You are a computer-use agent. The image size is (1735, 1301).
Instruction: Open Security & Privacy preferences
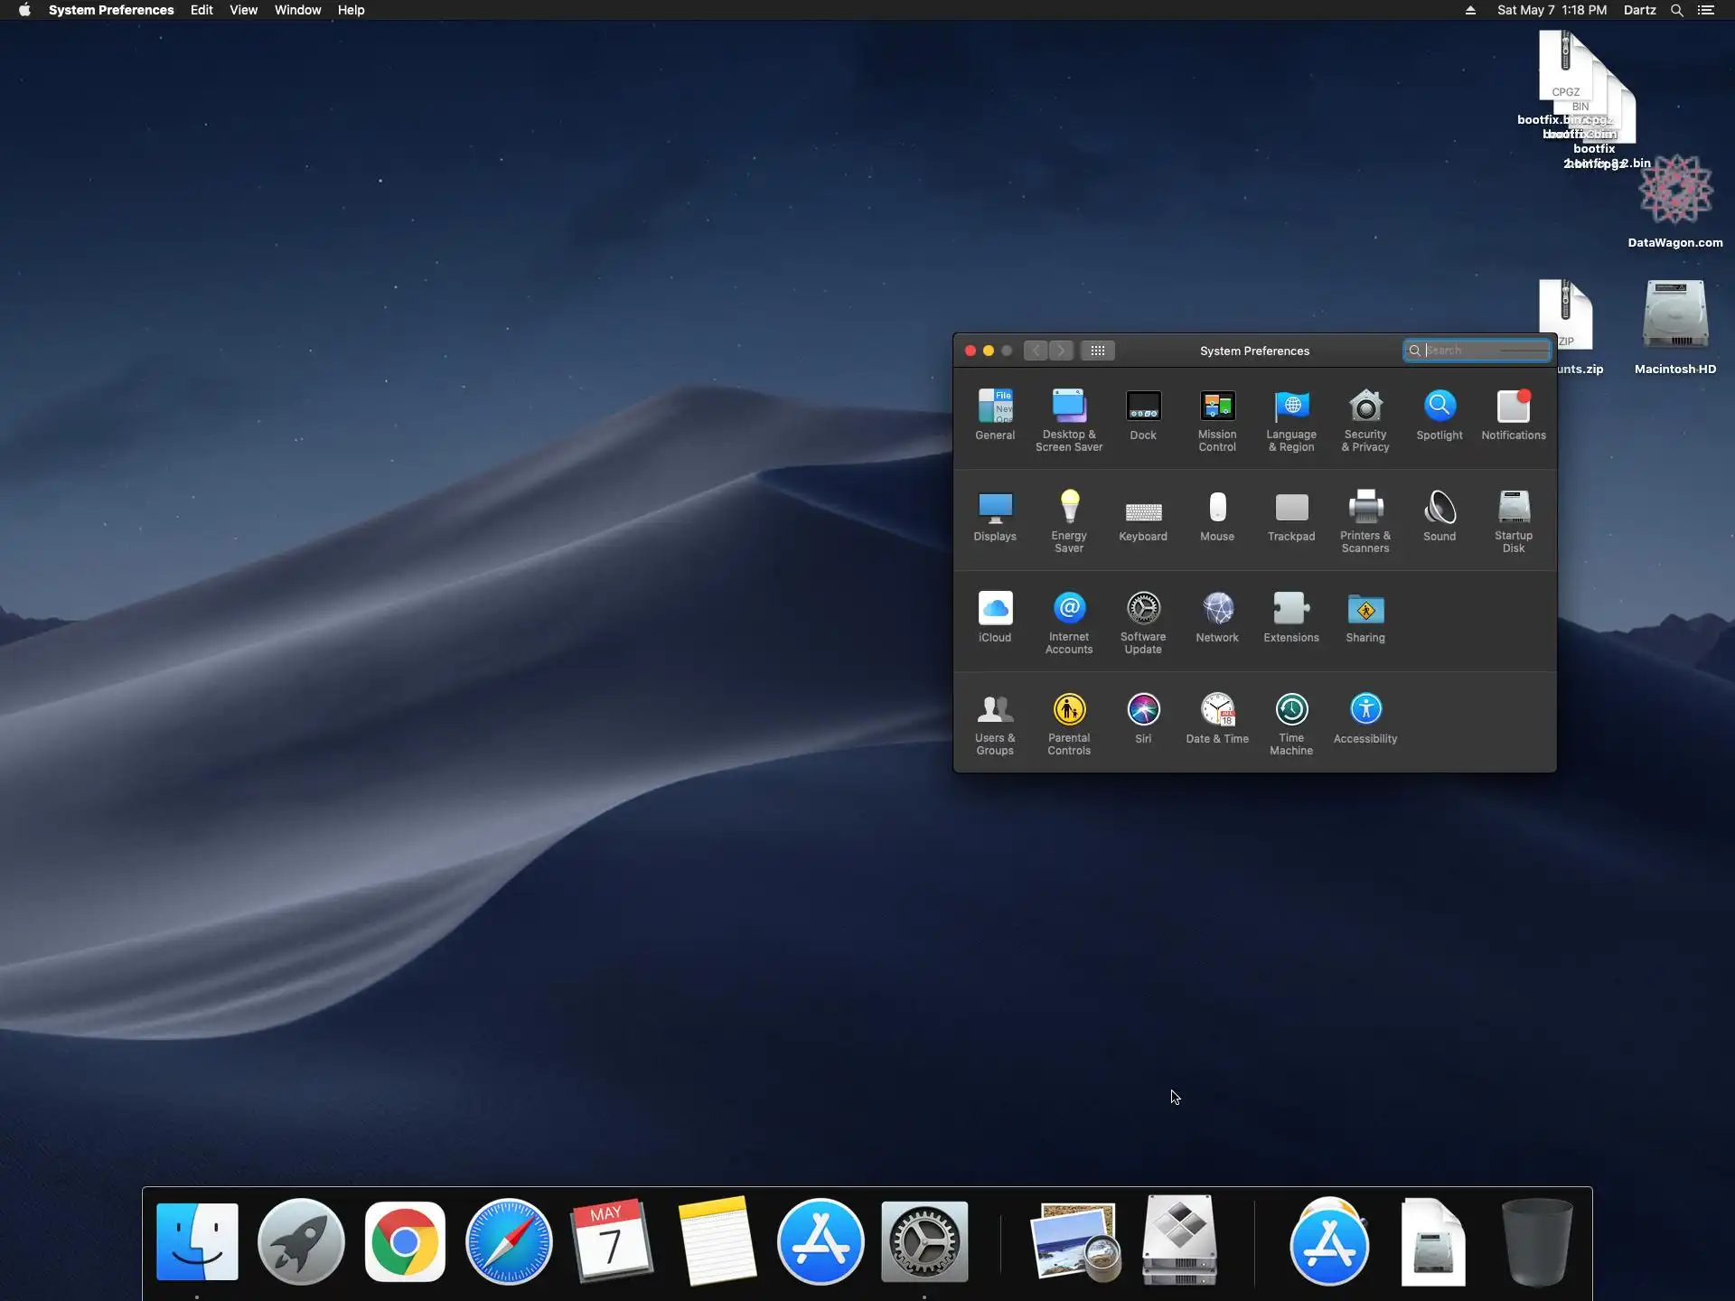click(x=1365, y=408)
